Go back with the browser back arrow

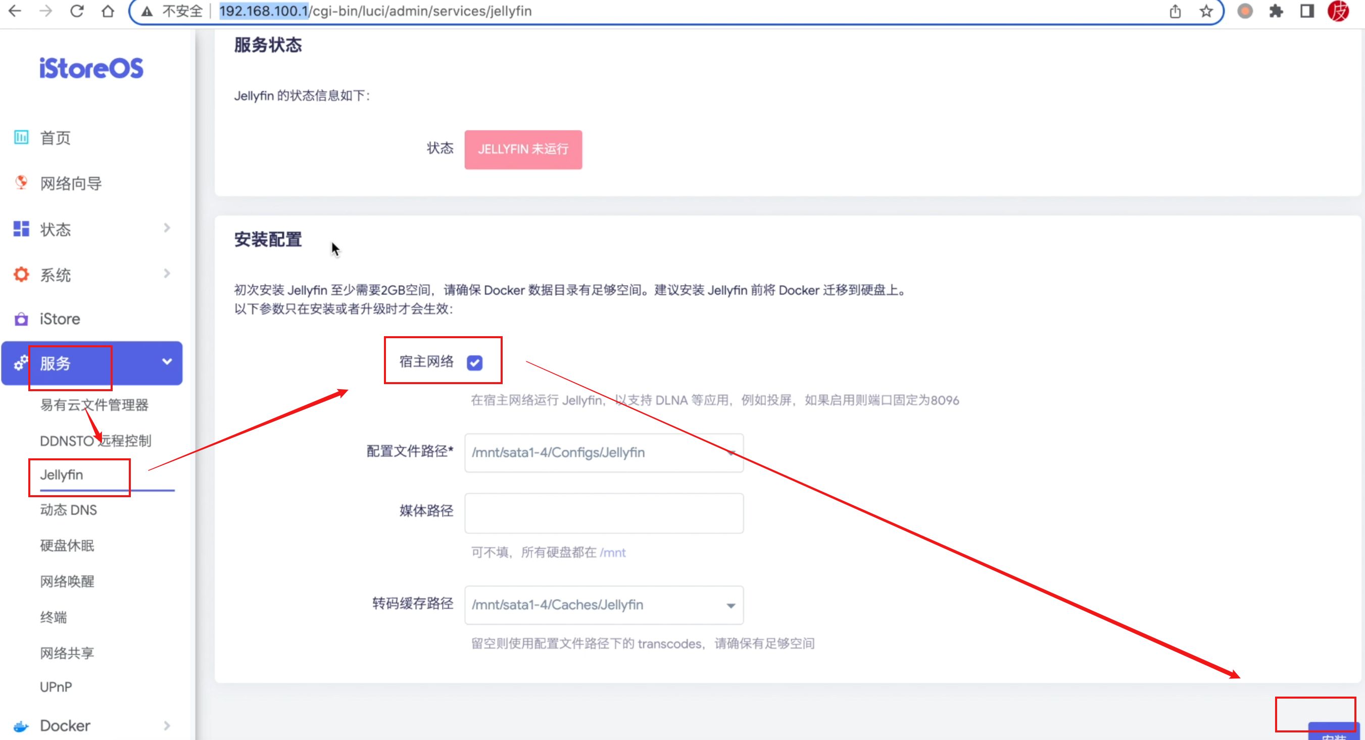(15, 11)
